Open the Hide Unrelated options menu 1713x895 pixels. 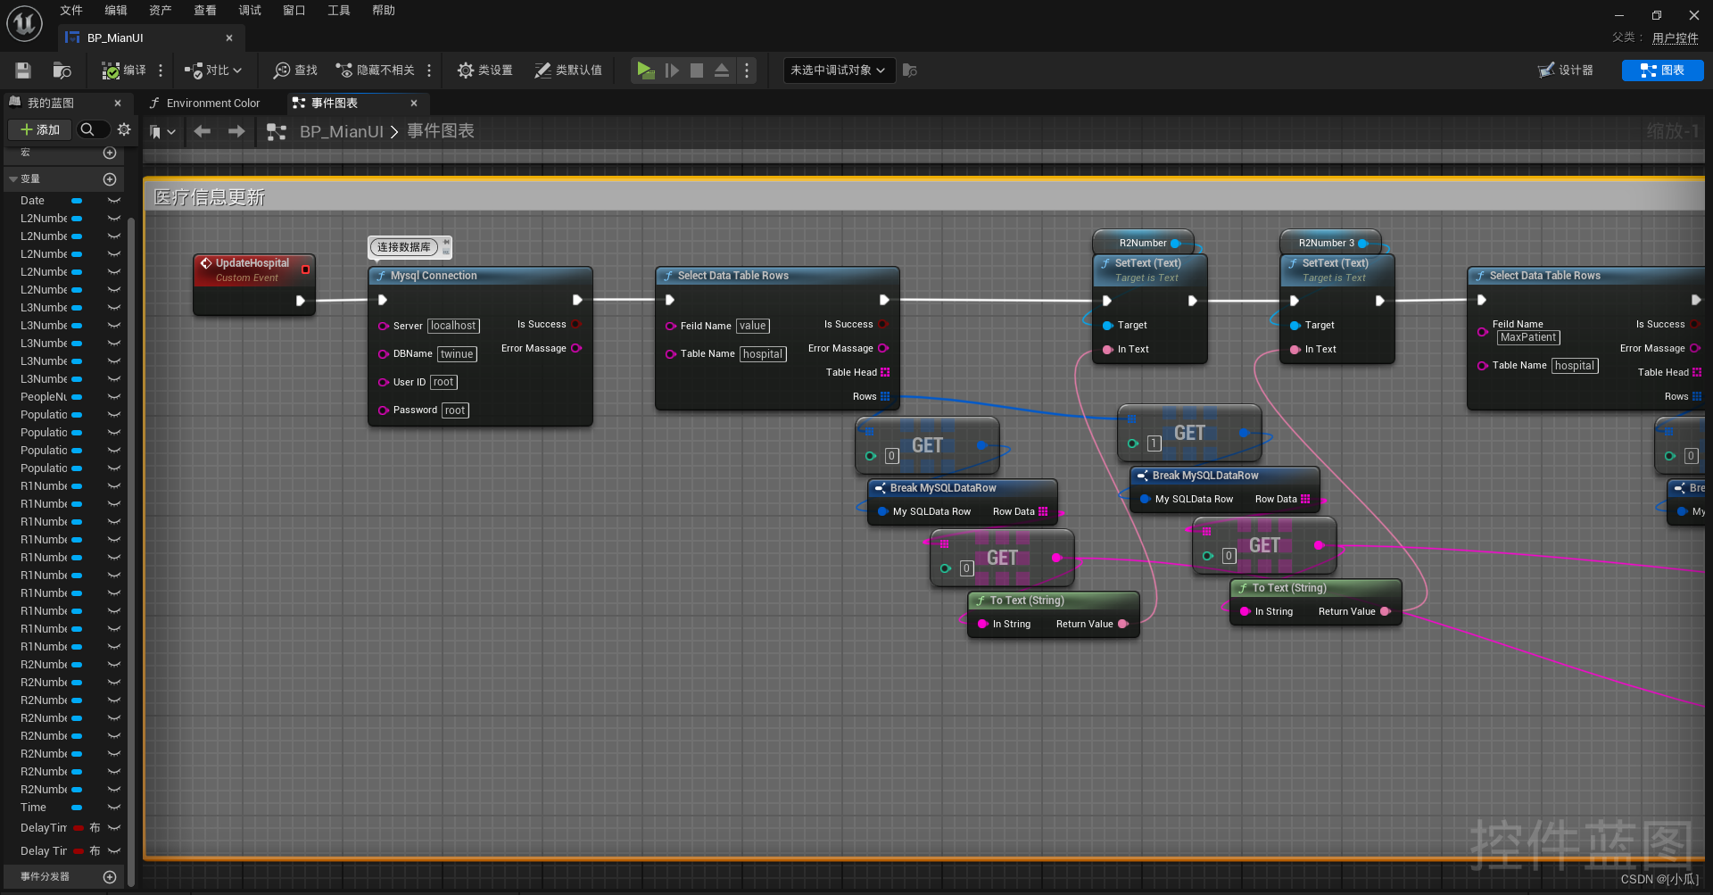429,70
